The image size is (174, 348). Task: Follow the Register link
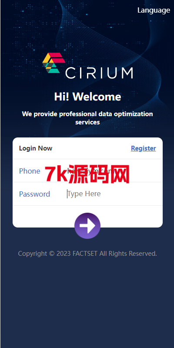(144, 148)
